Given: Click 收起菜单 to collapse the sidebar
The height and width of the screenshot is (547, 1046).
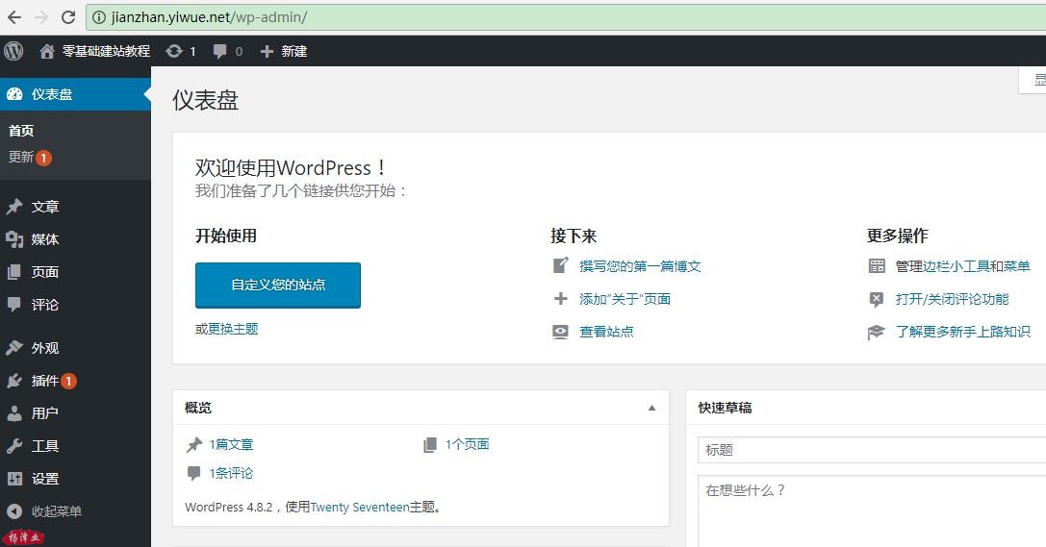Looking at the screenshot, I should (x=57, y=511).
